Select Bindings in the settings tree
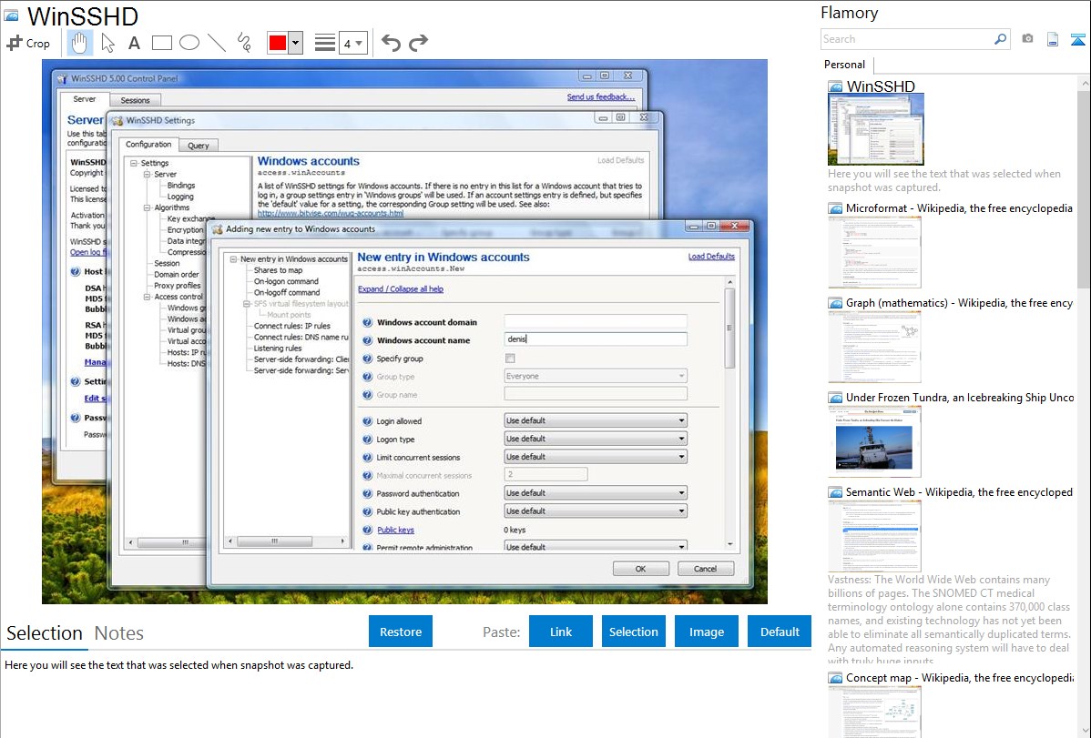 [181, 185]
